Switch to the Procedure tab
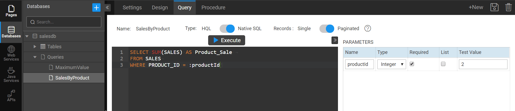515x111 pixels. [x=213, y=7]
